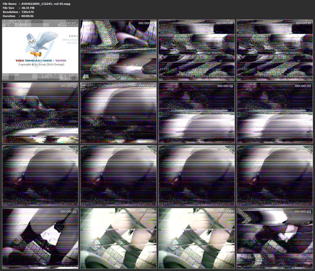This screenshot has width=315, height=271.
Task: Open the frame marked 00:00:08
Action: [197, 50]
